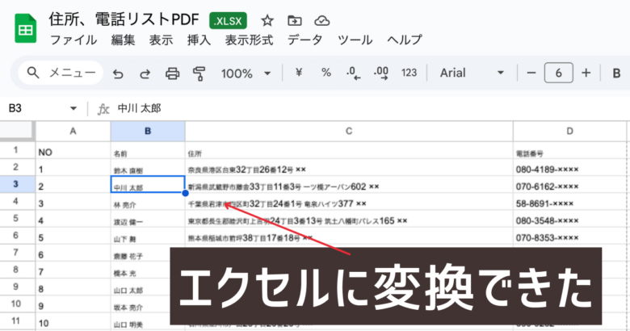Select column C header

tap(348, 131)
